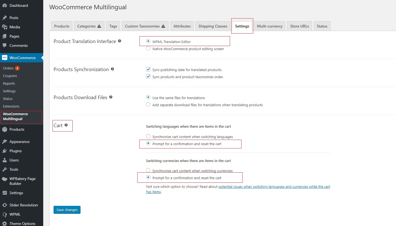This screenshot has width=396, height=226.
Task: Switch to the Store URLs tab
Action: [299, 26]
